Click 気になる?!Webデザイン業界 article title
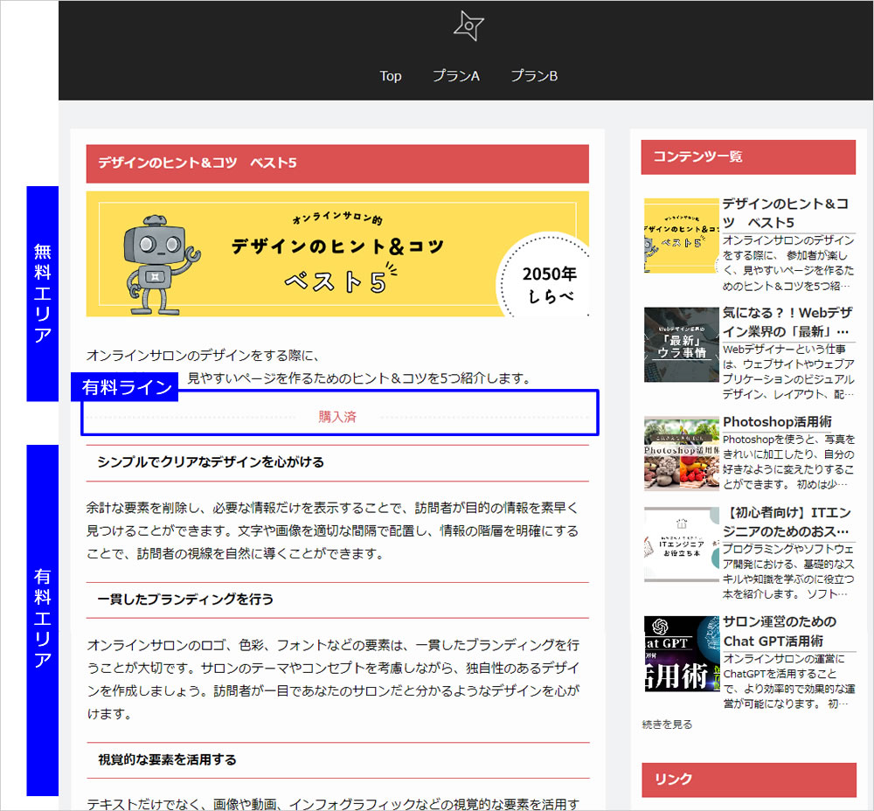Screen dimensions: 874x811 787,322
